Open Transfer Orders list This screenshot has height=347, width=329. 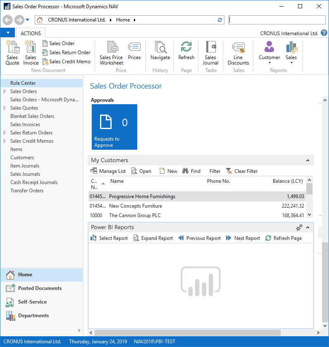coord(27,191)
